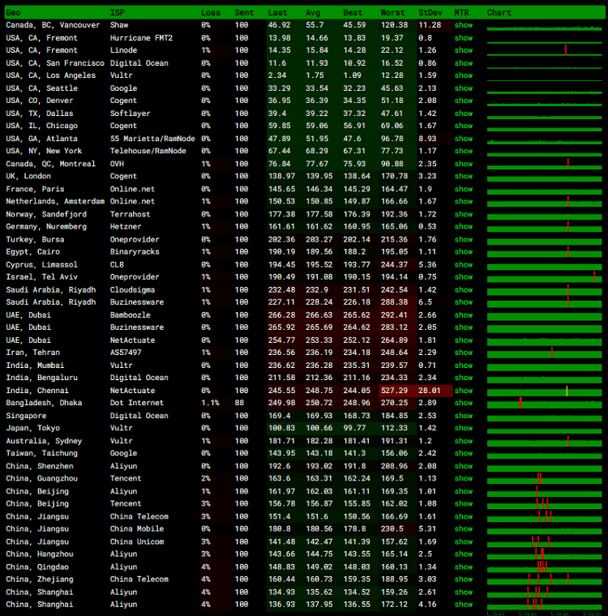Click the 'Norway, Sandefjord' geo cell
Image resolution: width=608 pixels, height=616 pixels.
click(46, 215)
